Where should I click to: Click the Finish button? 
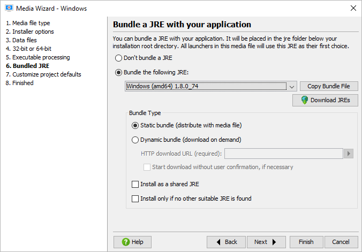[x=306, y=242]
